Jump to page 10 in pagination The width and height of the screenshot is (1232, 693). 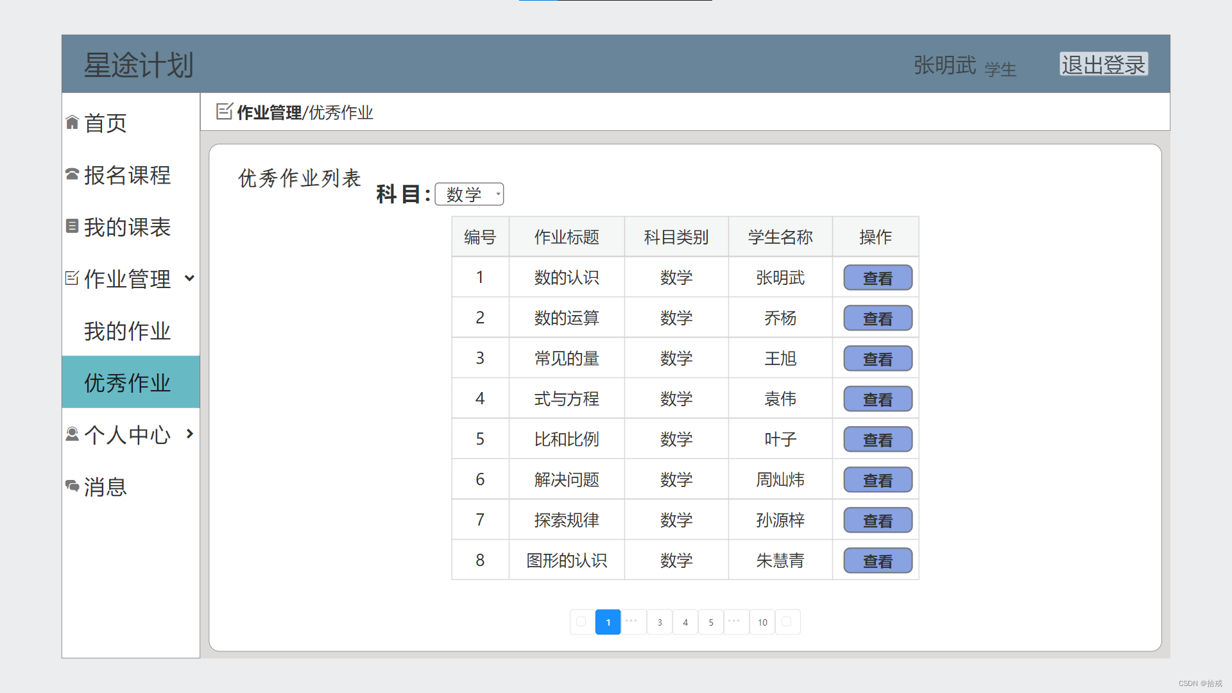(x=762, y=622)
